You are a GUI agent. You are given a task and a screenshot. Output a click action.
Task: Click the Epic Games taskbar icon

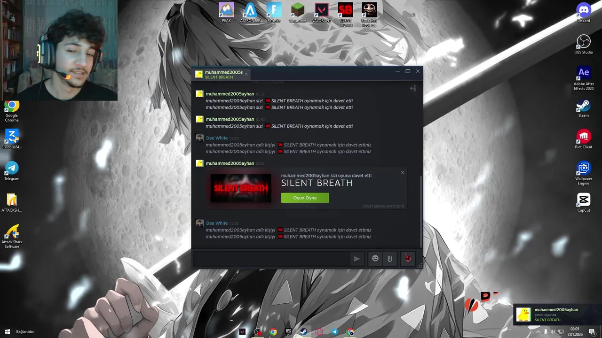point(288,332)
